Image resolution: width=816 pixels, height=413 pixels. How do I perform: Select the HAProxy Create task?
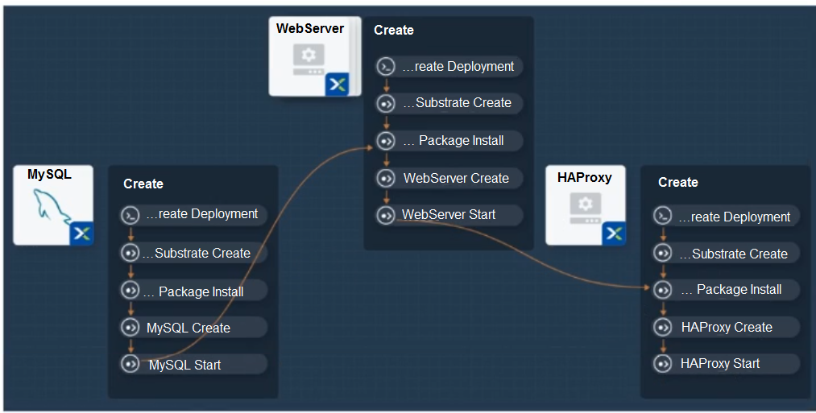[x=726, y=327]
